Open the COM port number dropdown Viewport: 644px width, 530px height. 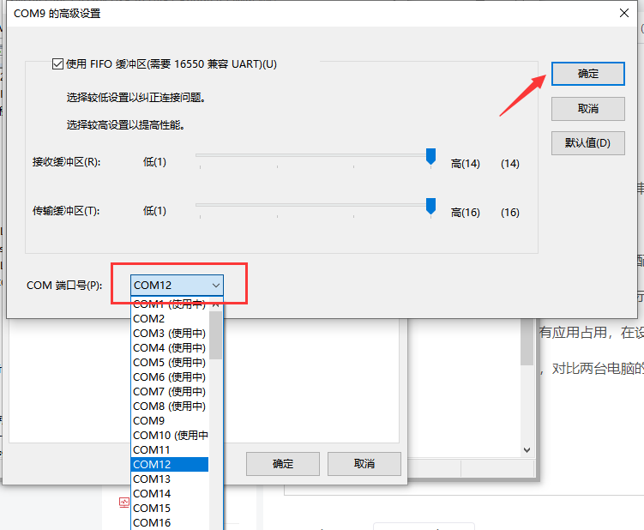[x=177, y=285]
